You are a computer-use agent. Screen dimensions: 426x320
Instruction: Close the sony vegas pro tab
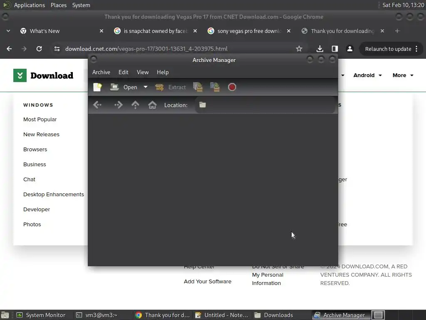click(x=289, y=31)
